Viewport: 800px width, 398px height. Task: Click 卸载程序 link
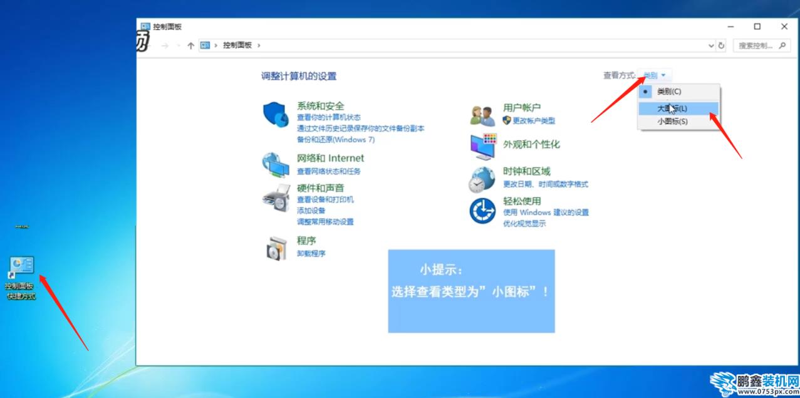pos(311,253)
